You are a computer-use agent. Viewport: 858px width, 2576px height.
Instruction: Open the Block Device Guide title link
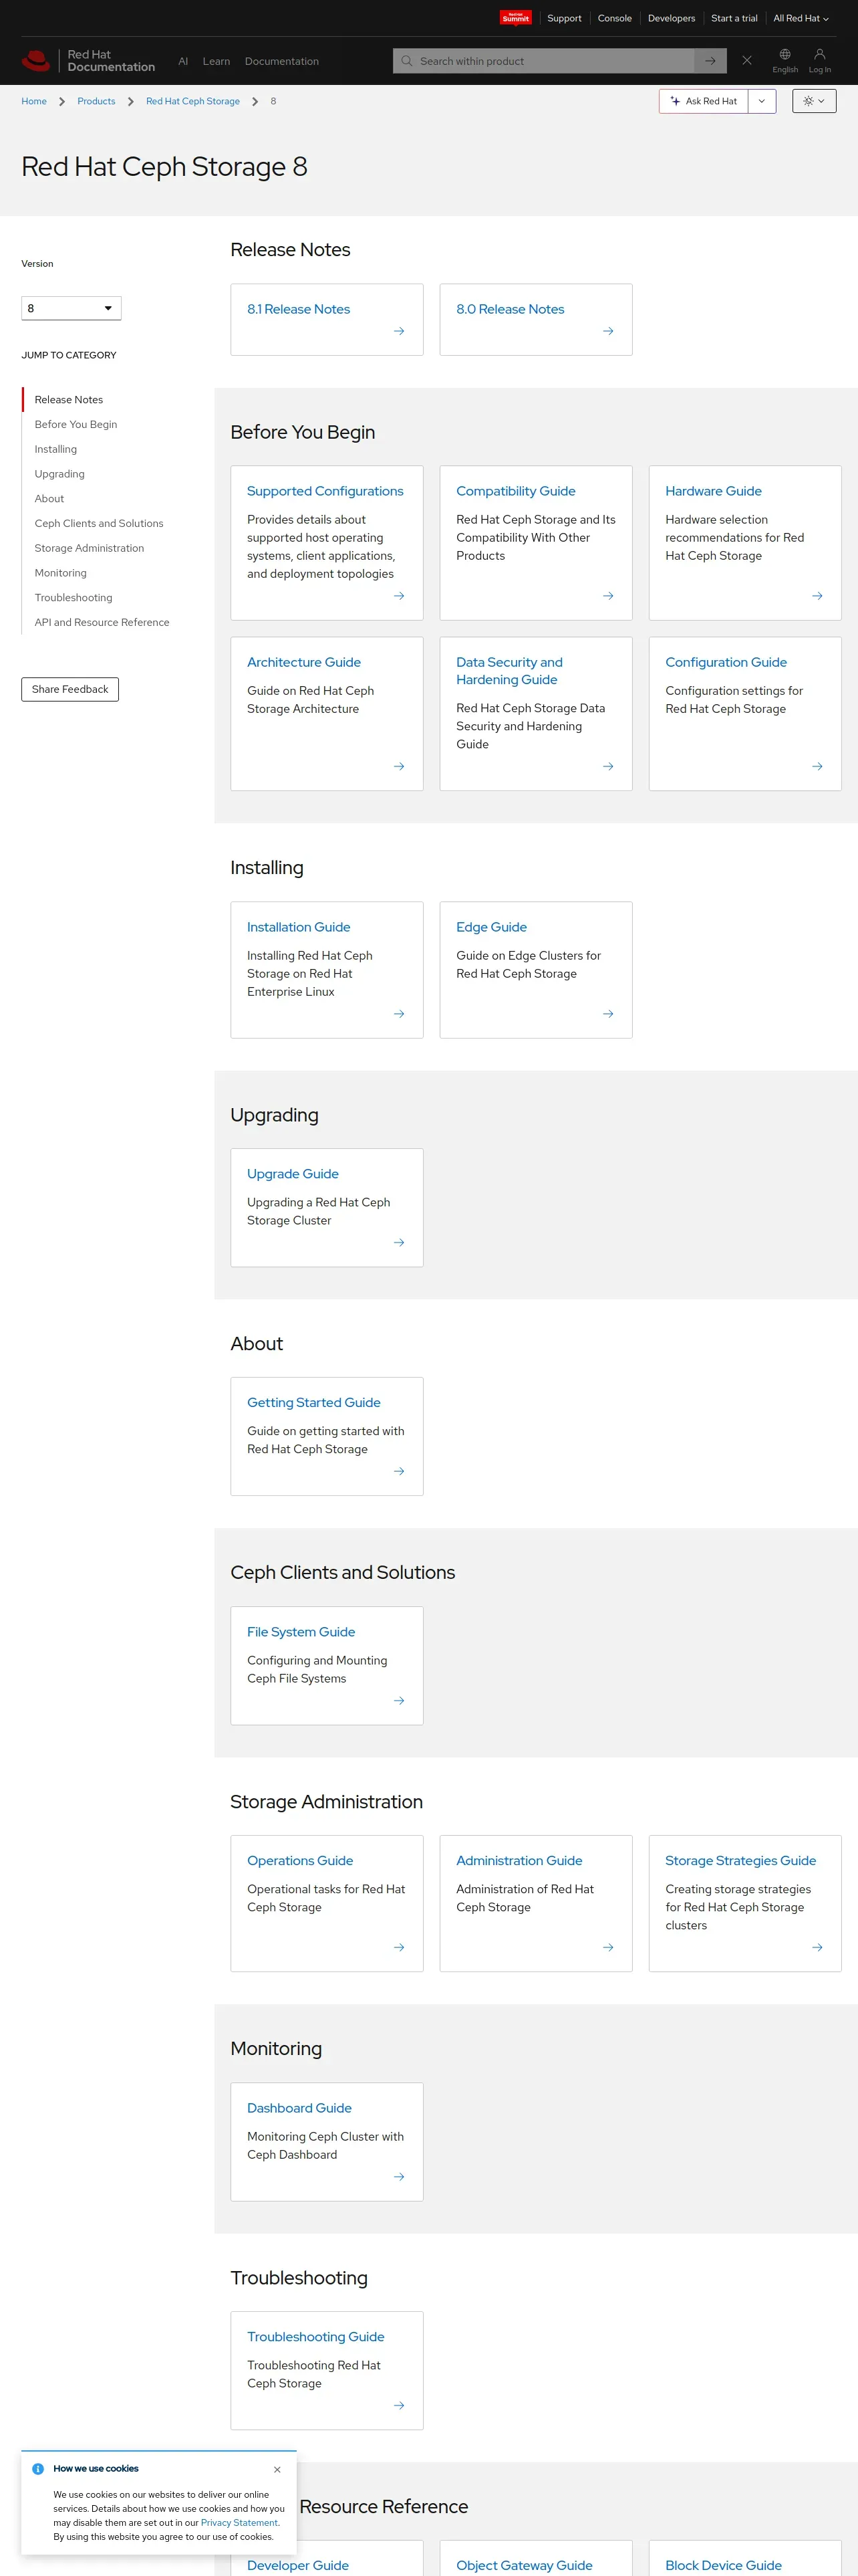tap(724, 2565)
